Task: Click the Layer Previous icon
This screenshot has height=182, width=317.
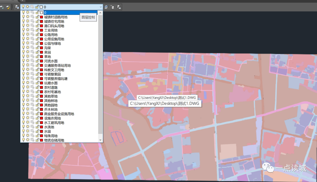Action: click(x=112, y=7)
